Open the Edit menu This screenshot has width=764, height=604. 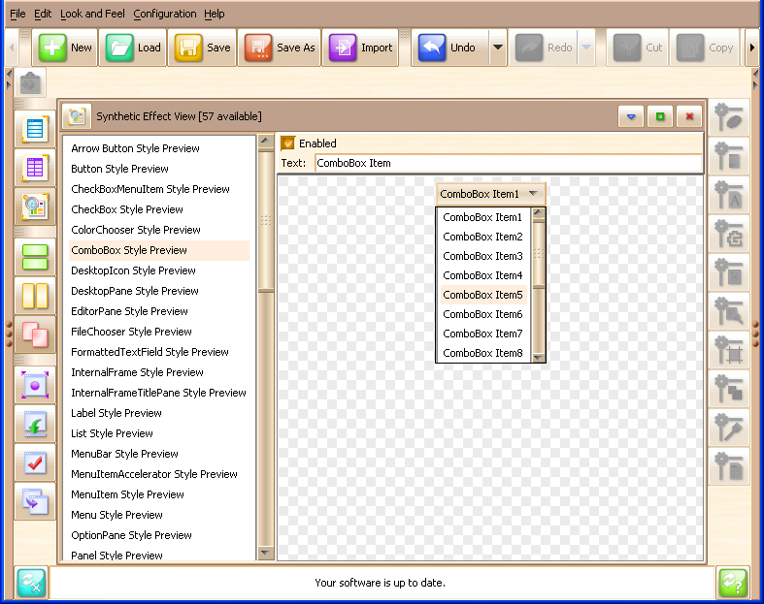[x=43, y=14]
